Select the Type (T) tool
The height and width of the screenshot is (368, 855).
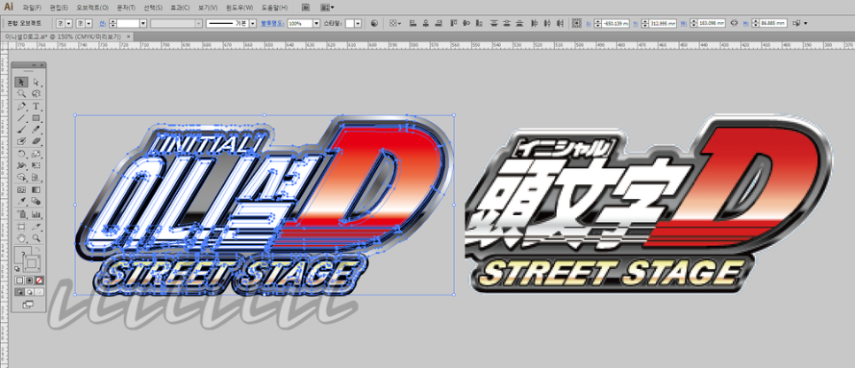[36, 106]
